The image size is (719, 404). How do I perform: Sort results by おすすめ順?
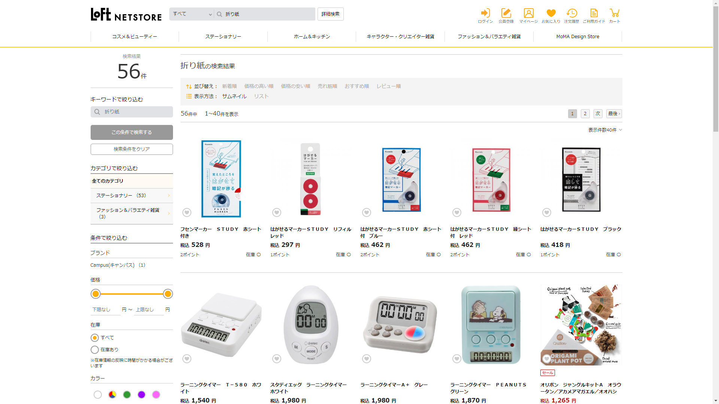[x=357, y=86]
